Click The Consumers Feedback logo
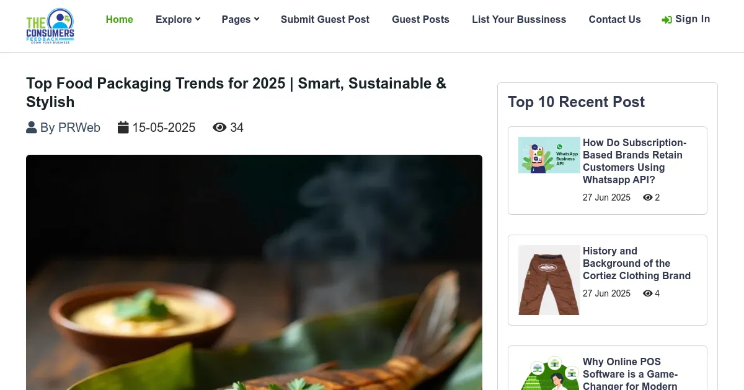This screenshot has height=390, width=744. click(50, 25)
